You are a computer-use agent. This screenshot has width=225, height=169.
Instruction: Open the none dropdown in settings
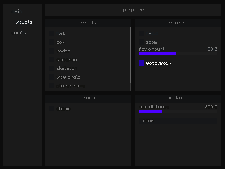pos(178,121)
